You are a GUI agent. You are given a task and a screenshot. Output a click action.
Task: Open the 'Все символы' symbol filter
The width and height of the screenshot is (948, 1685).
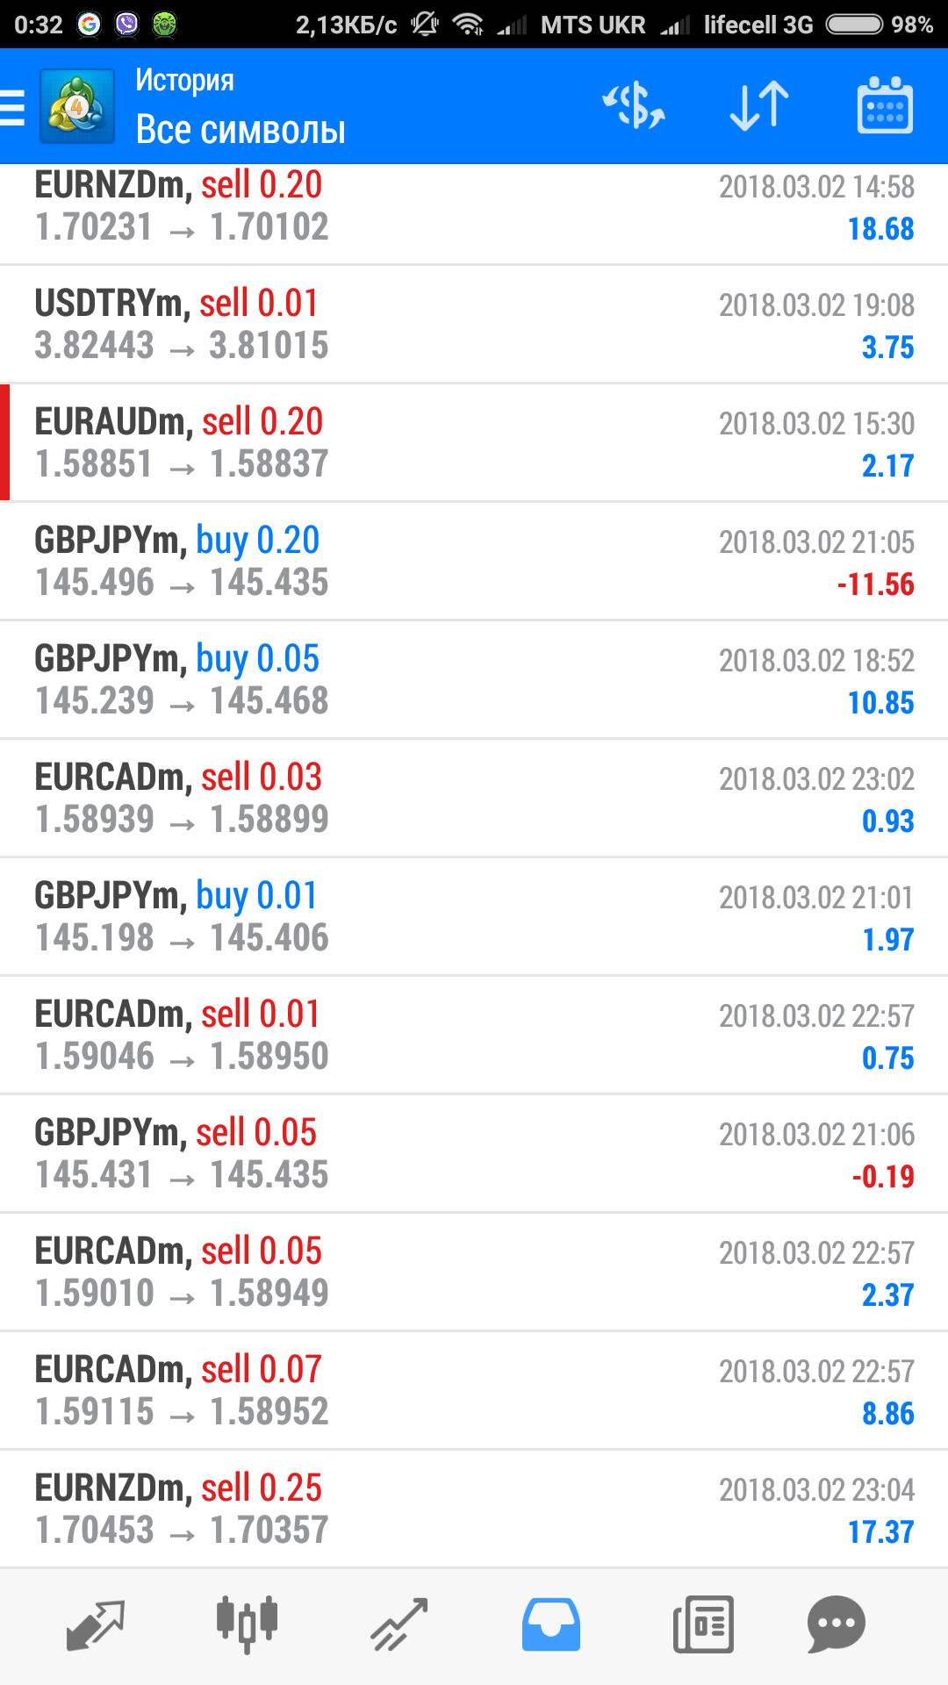(x=241, y=130)
